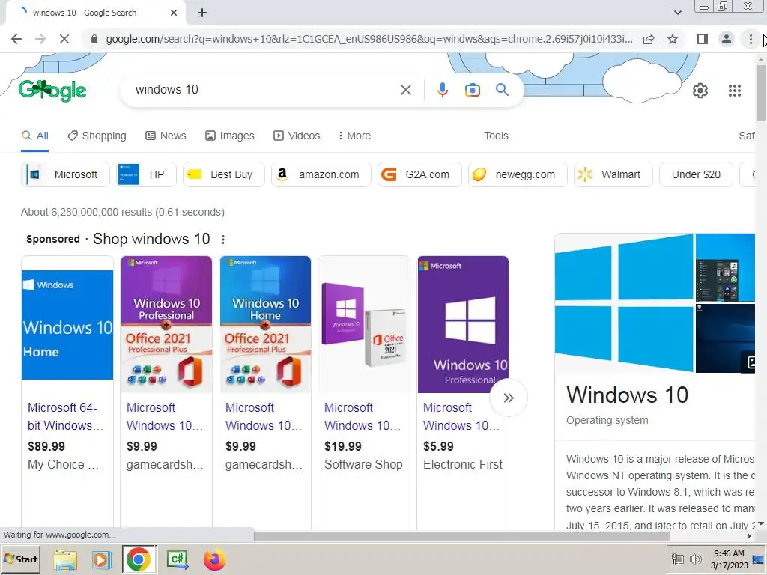Open the Chrome side panel
Viewport: 767px width, 575px height.
[x=703, y=39]
